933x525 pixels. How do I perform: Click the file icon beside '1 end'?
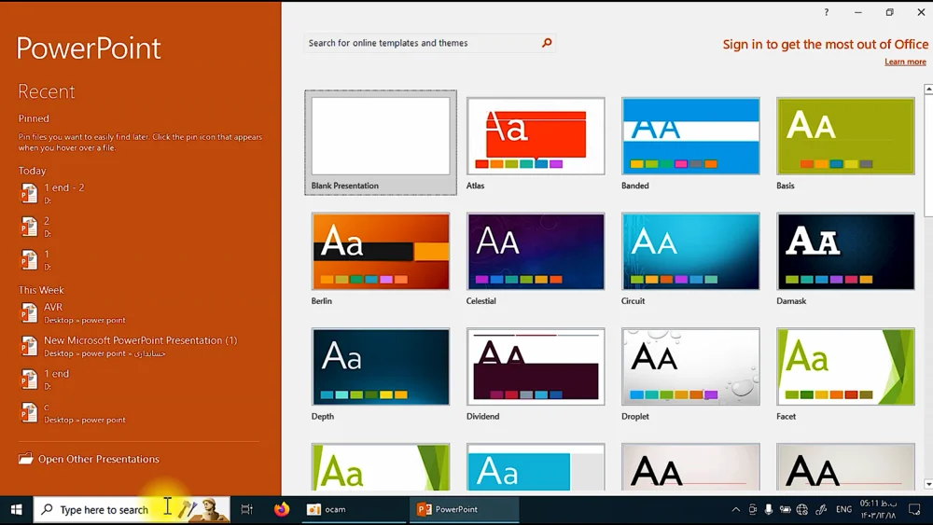point(29,380)
